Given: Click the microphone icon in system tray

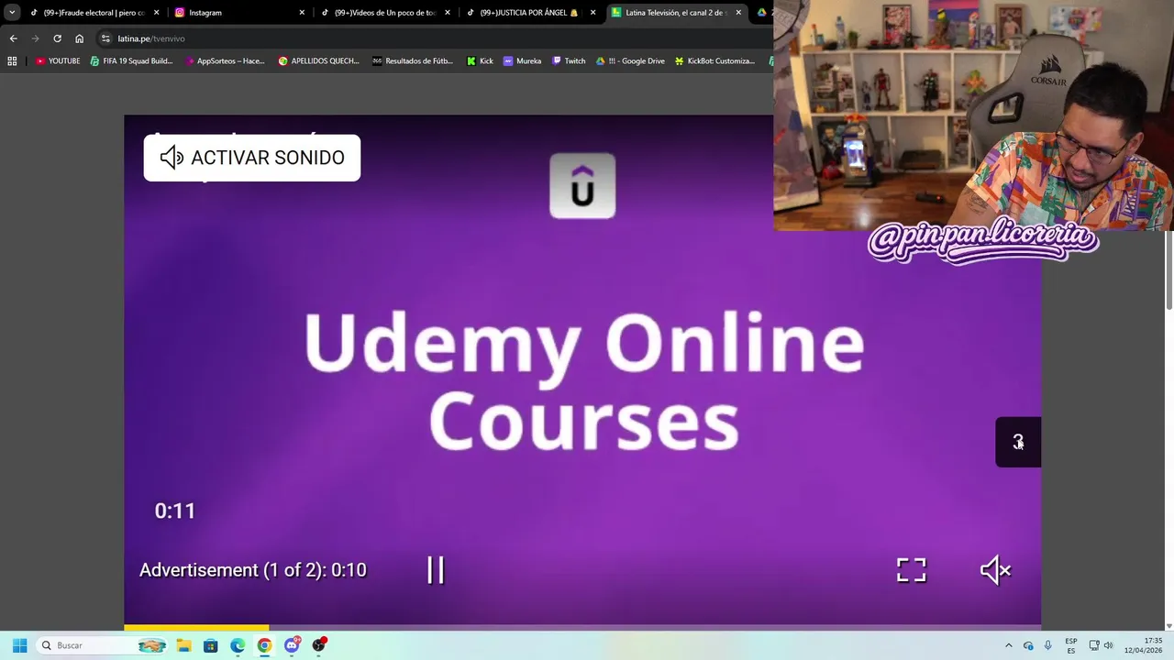Looking at the screenshot, I should [1047, 645].
